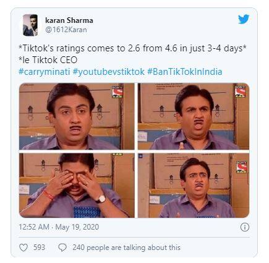View the top-left meme image

77,116
